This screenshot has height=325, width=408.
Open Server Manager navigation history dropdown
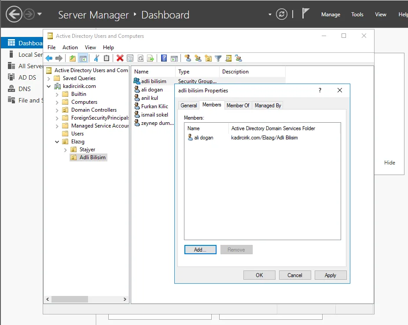tap(40, 14)
